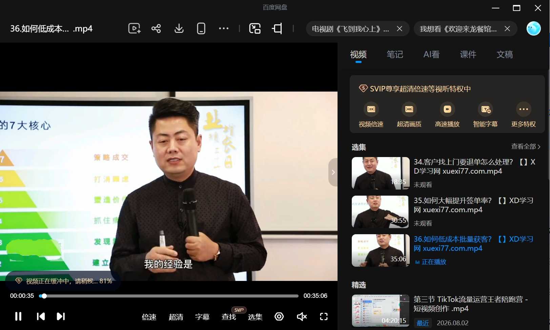Pause the video playback
Screen dimensions: 550x330
[18, 316]
